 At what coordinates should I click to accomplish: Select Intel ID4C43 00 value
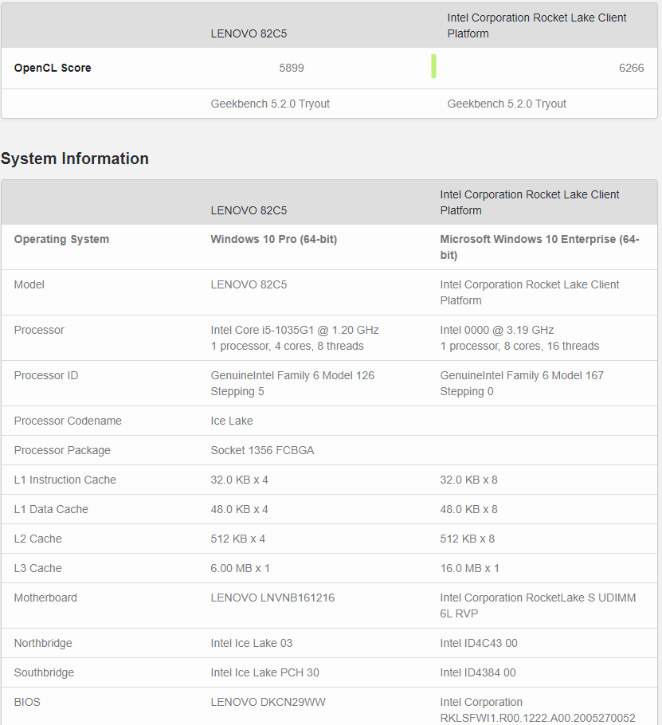(x=479, y=643)
